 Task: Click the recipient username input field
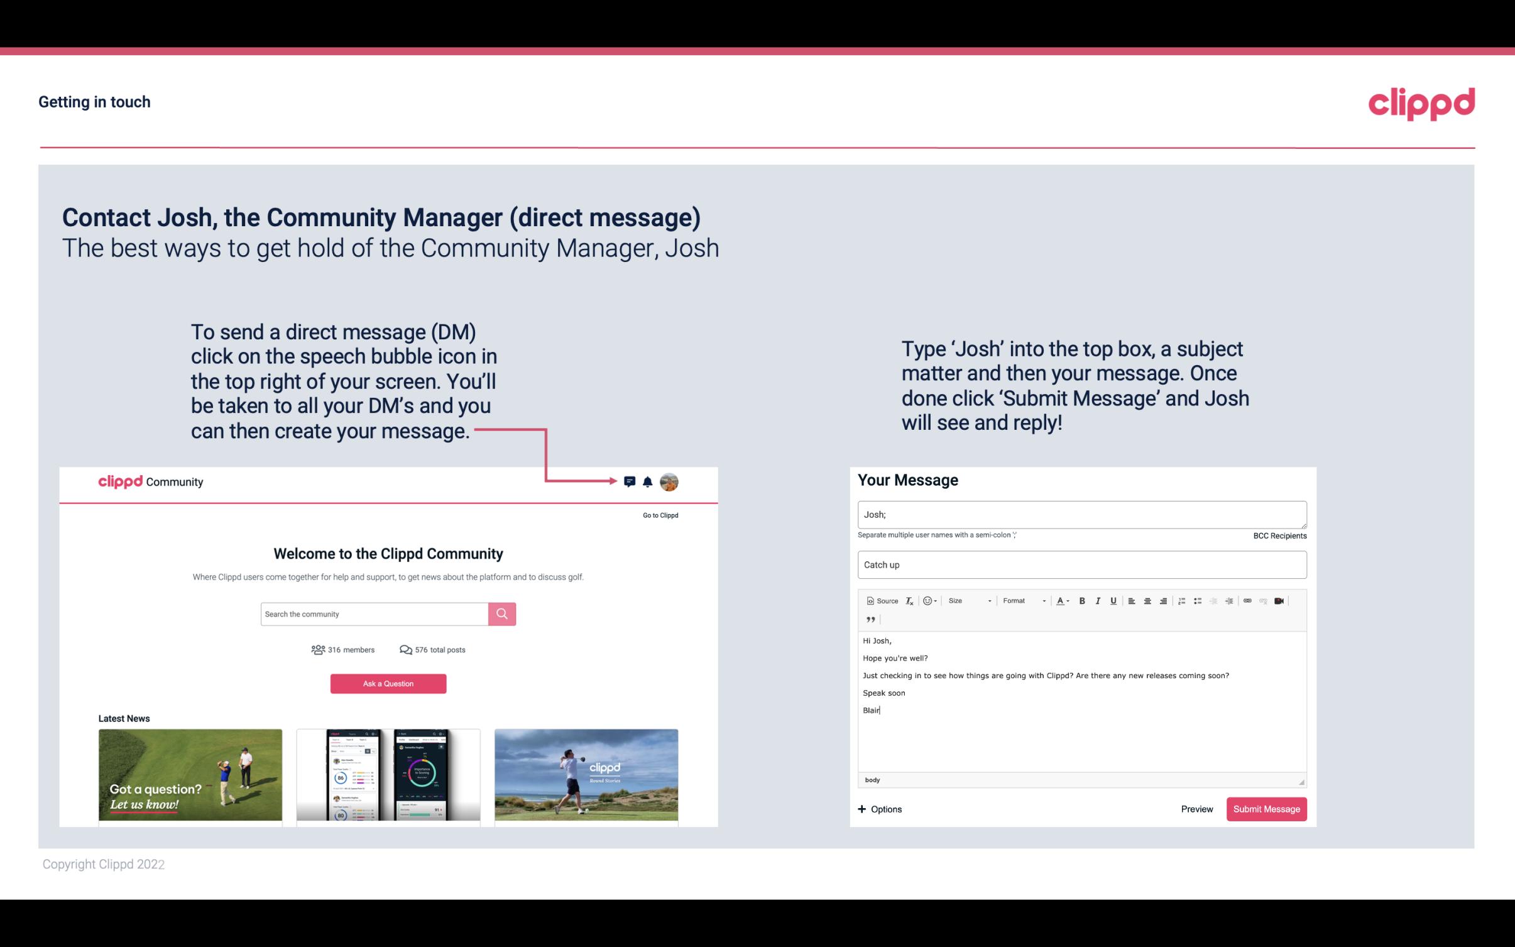pos(1082,514)
